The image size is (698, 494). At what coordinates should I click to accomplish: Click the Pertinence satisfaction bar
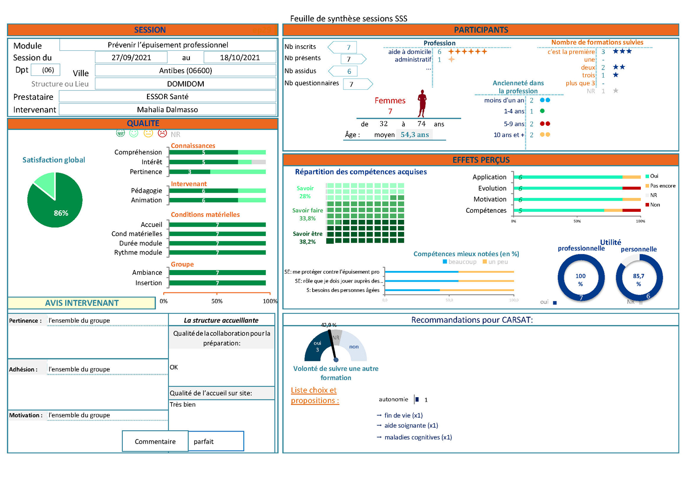point(217,172)
